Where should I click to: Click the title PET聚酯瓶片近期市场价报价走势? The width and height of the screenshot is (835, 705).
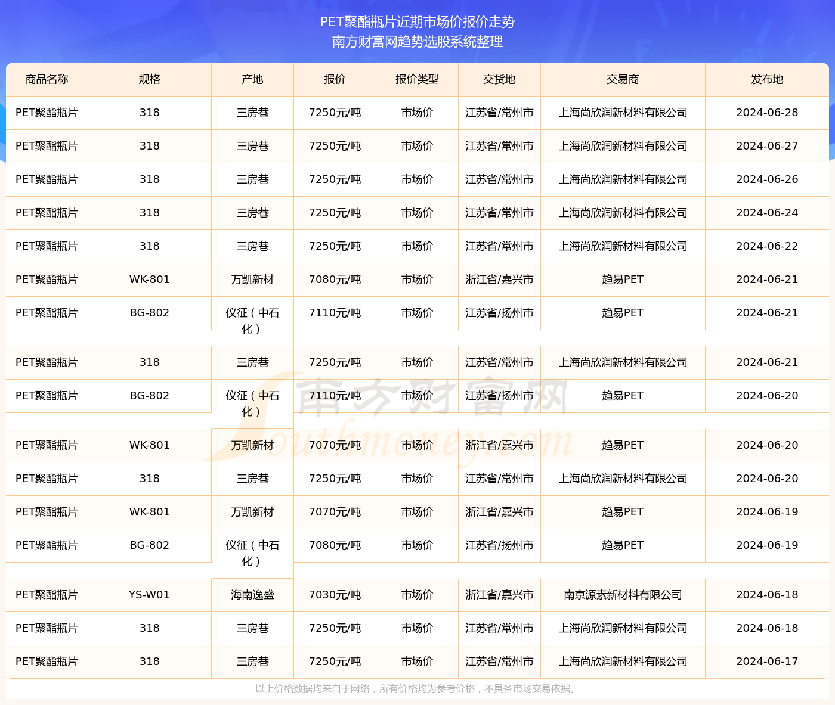click(417, 22)
